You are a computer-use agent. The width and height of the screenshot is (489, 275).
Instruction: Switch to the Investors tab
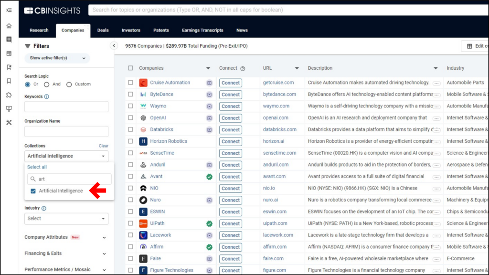point(131,30)
